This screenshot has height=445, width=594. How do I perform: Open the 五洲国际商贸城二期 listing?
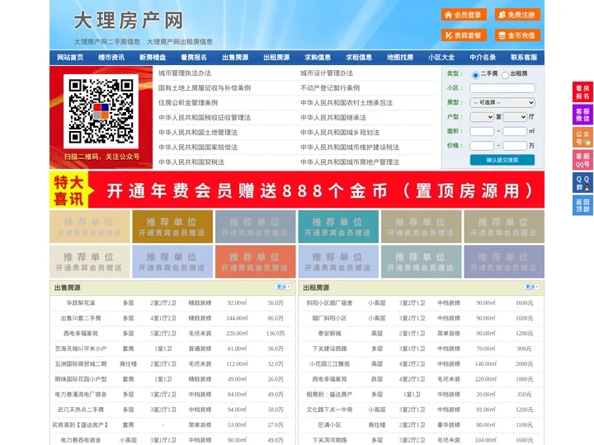click(x=81, y=363)
